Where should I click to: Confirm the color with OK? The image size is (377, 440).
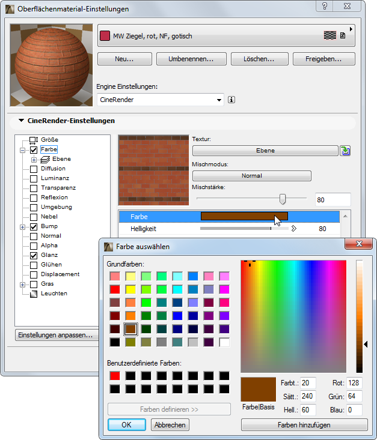click(x=126, y=424)
